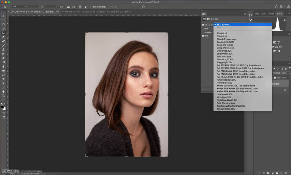Choose Candlelight.CUBE from the LUT list

click(225, 42)
